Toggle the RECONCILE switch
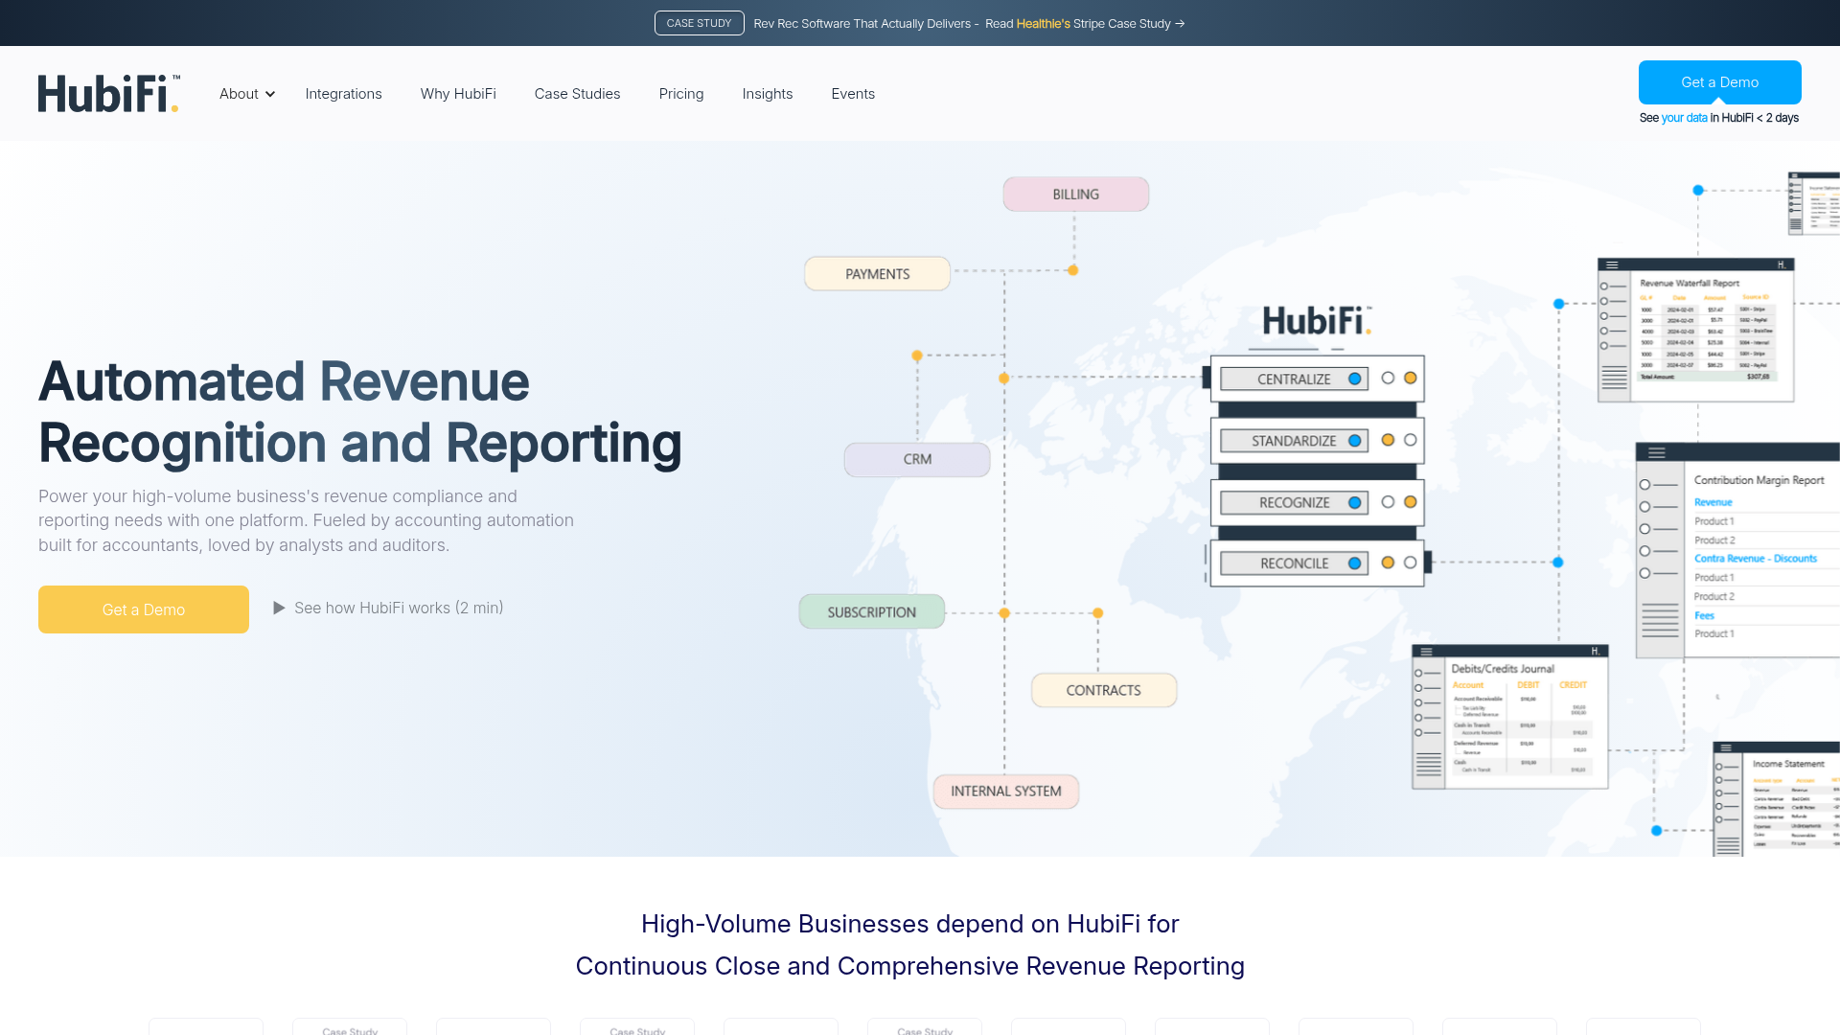This screenshot has height=1035, width=1840. [x=1353, y=563]
